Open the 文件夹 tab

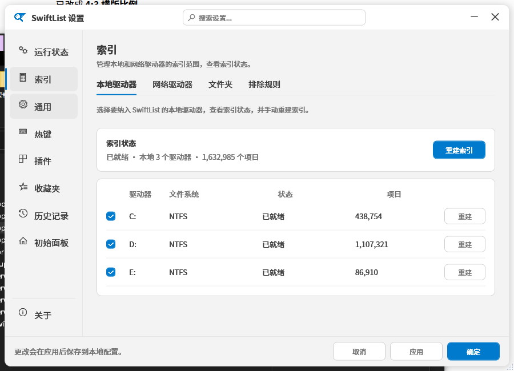click(220, 84)
